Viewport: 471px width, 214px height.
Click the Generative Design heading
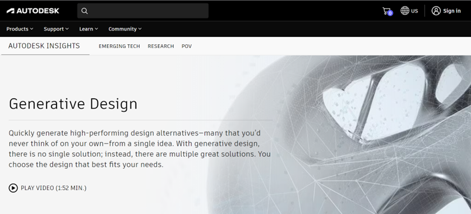coord(73,104)
